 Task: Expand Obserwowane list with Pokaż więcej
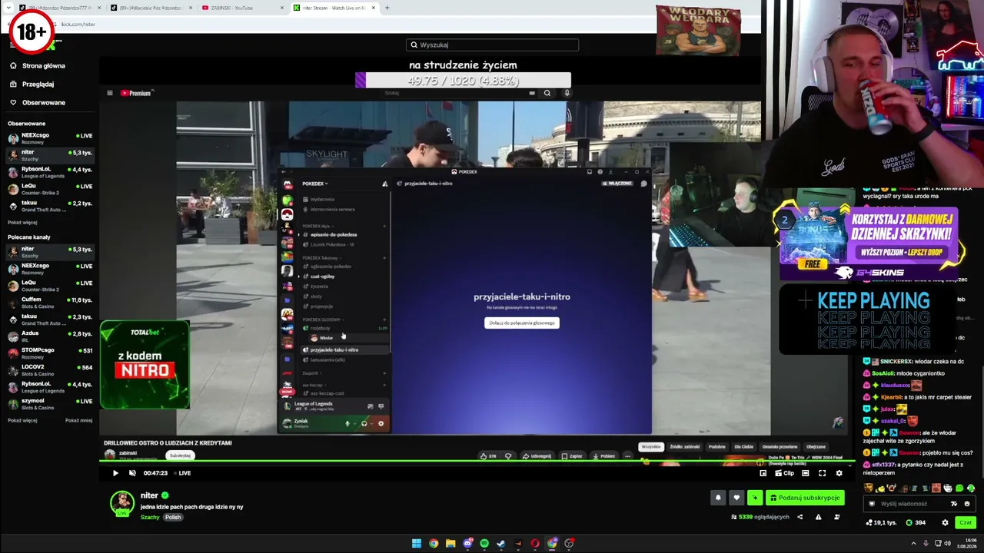22,223
